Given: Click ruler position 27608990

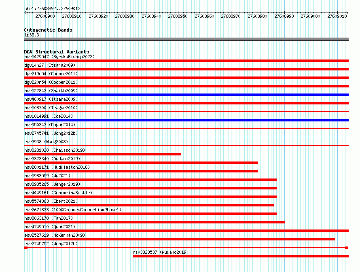Looking at the screenshot, I should tap(284, 16).
